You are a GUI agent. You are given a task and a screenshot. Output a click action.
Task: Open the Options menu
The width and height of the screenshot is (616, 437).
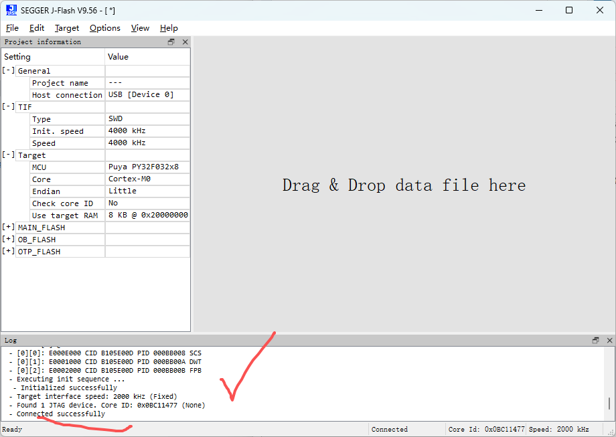(105, 28)
